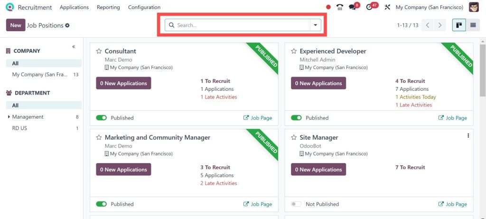
Task: Click 4 To Recruit on Experienced Developer card
Action: pyautogui.click(x=410, y=81)
